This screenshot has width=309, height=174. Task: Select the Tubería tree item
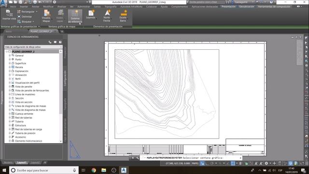[x=19, y=121]
